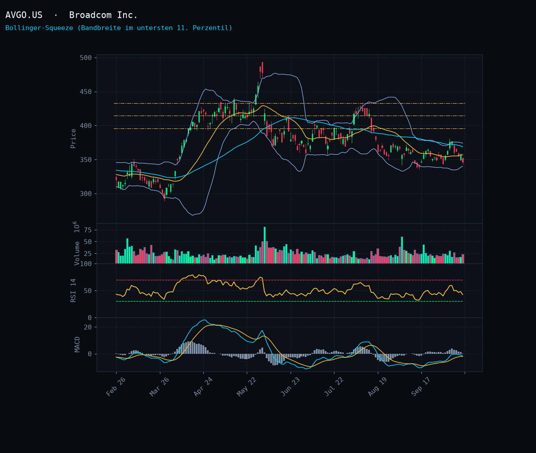Viewport: 536px width, 453px height.
Task: Click the 'Jul 22' date label
Action: point(333,386)
